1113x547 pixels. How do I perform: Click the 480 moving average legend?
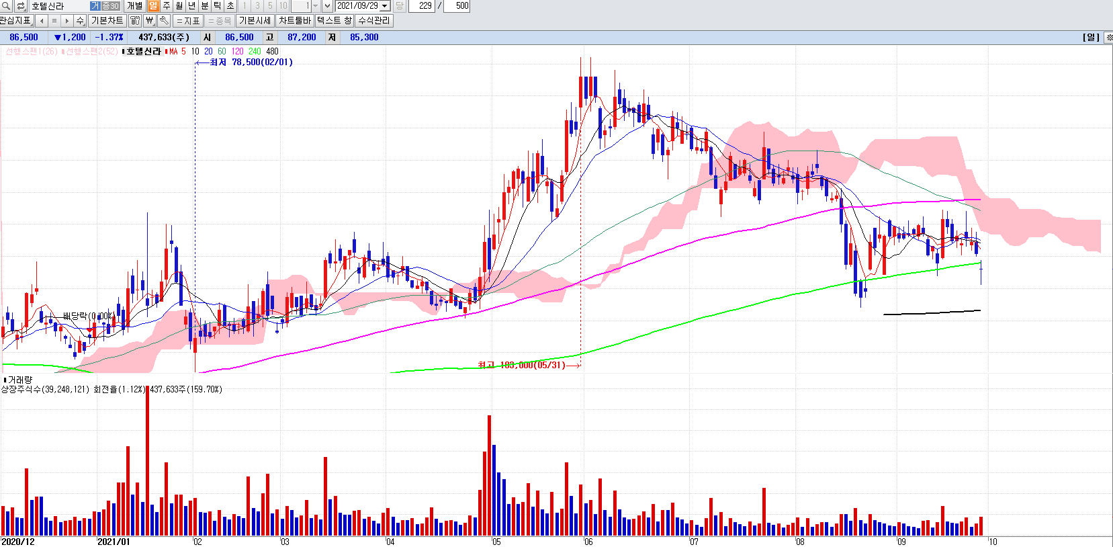[x=272, y=52]
